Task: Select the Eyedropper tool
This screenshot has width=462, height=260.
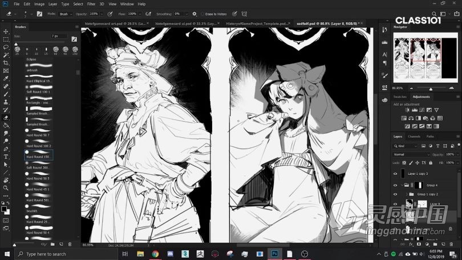Action: coord(6,78)
